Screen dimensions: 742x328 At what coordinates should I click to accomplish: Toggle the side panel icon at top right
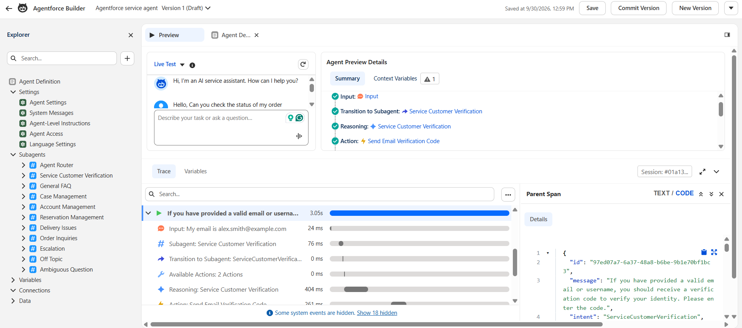(727, 35)
